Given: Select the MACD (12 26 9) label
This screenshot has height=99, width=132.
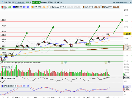Looking at the screenshot, I should coord(15,86).
